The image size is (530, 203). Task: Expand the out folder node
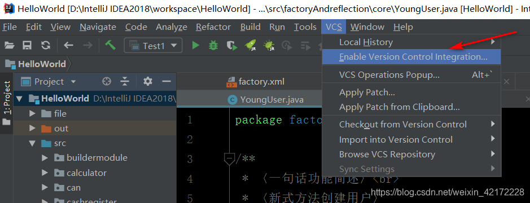(32, 129)
